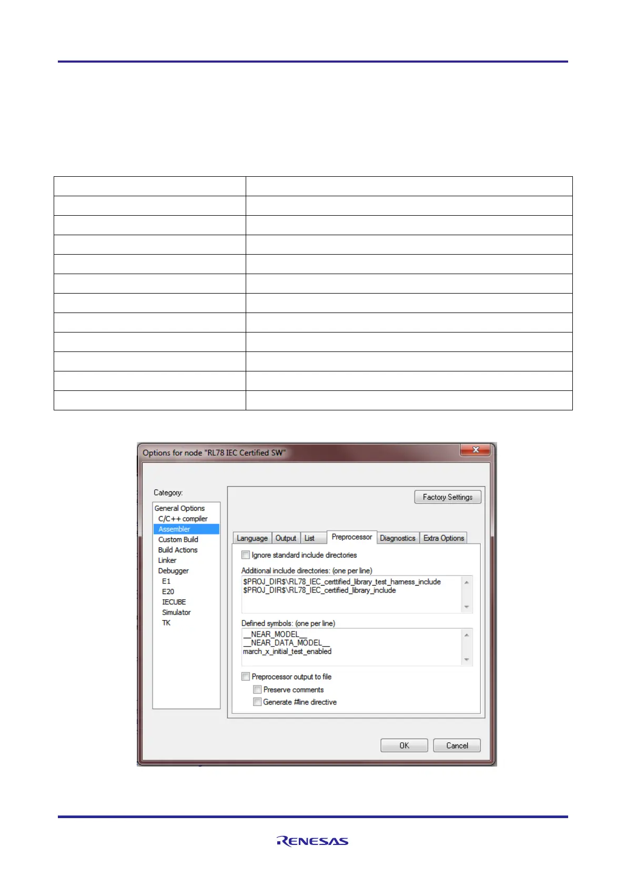This screenshot has width=626, height=886.
Task: Switch to the Output tab
Action: click(286, 538)
